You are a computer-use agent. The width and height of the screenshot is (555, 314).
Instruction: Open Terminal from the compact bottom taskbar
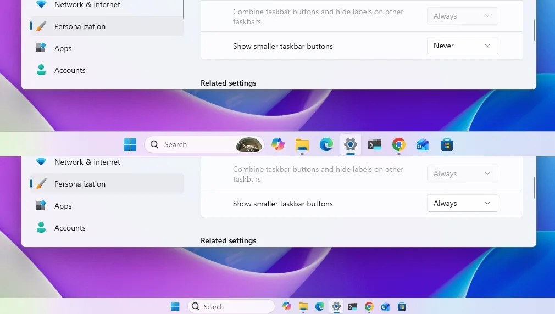[353, 306]
